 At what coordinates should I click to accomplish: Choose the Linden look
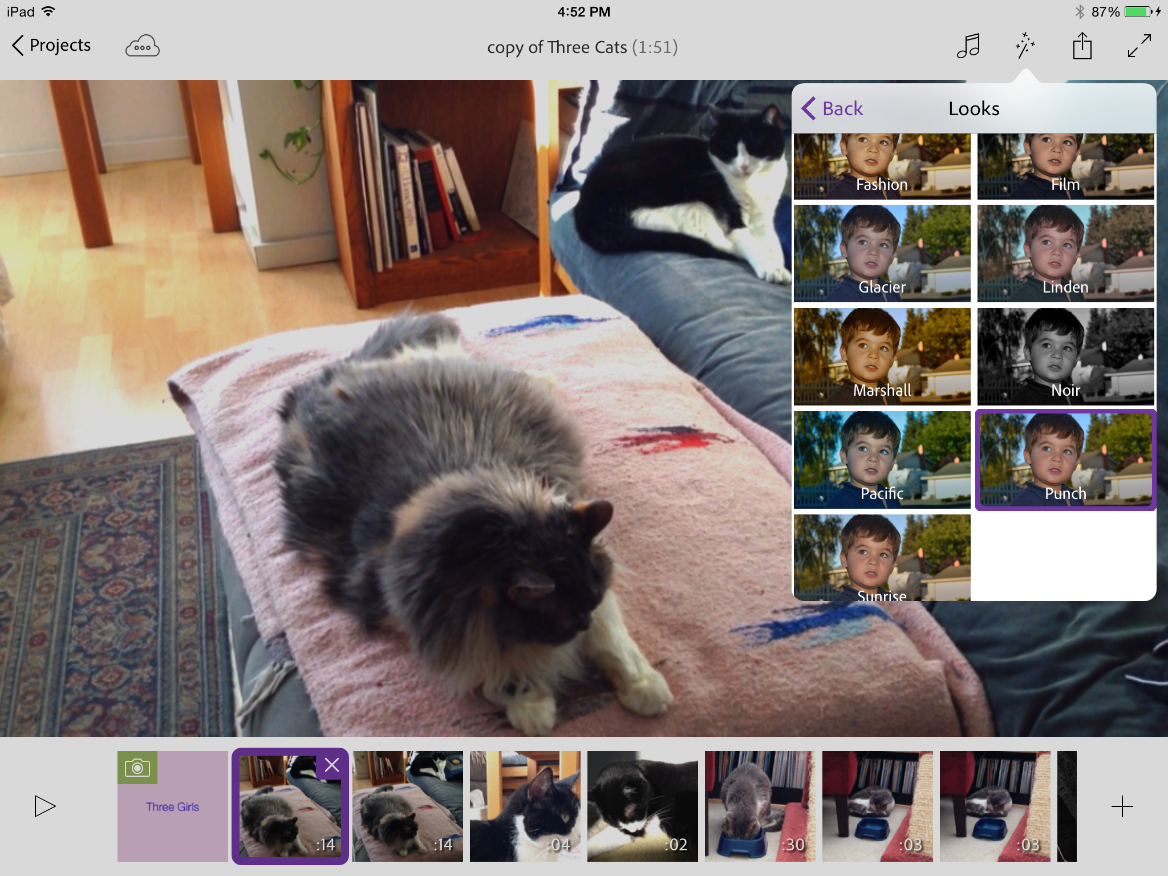[x=1065, y=253]
